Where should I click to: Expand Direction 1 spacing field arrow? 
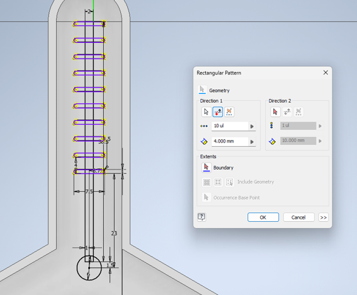tap(252, 142)
